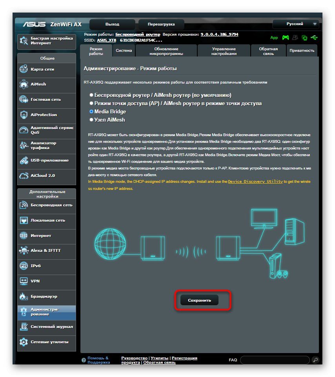The height and width of the screenshot is (377, 335).
Task: Open the Управление настройками tab
Action: [224, 51]
